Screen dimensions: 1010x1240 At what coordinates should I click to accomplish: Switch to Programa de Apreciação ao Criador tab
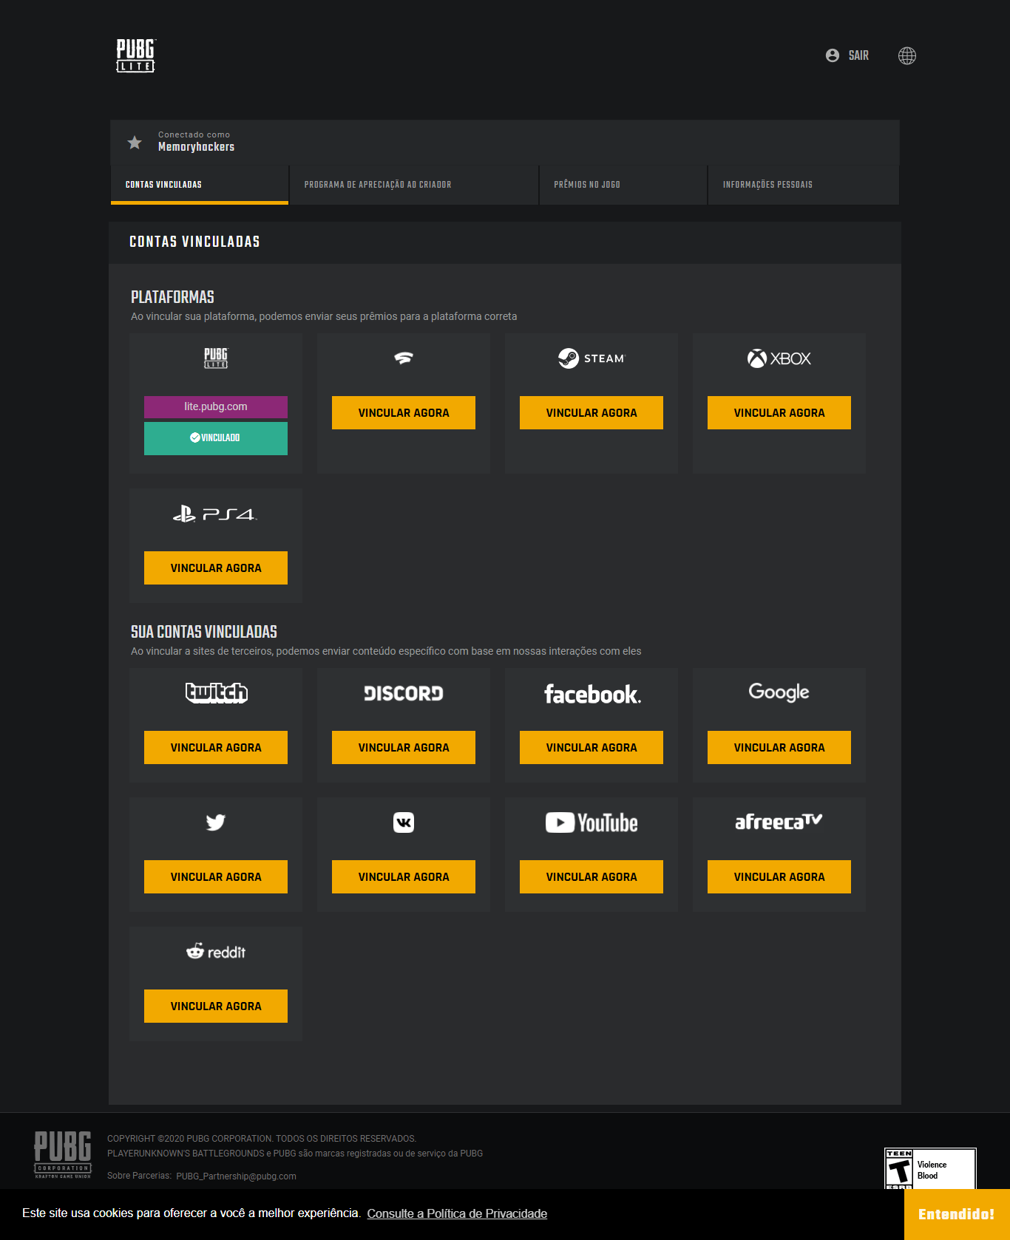point(414,185)
